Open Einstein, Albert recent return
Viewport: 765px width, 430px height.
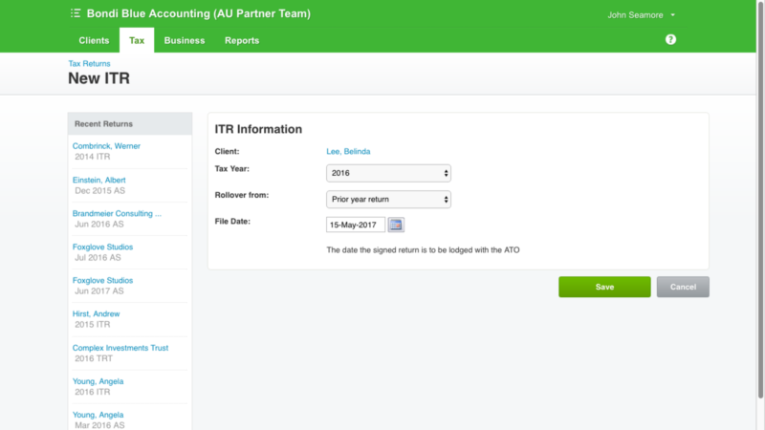99,180
